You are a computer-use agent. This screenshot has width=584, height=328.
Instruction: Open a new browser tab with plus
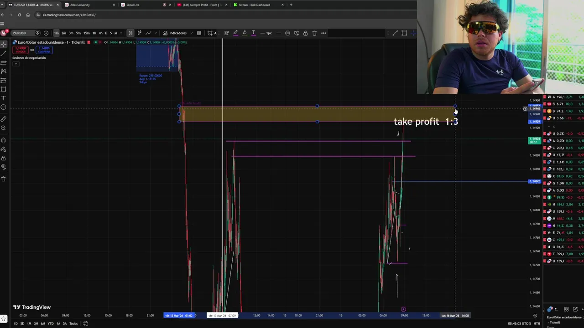[x=291, y=5]
